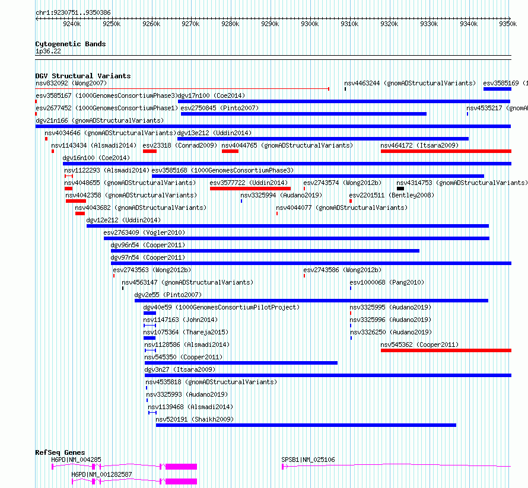528x488 pixels.
Task: Click nsv4034646 gnomAD variant label
Action: tap(110, 133)
